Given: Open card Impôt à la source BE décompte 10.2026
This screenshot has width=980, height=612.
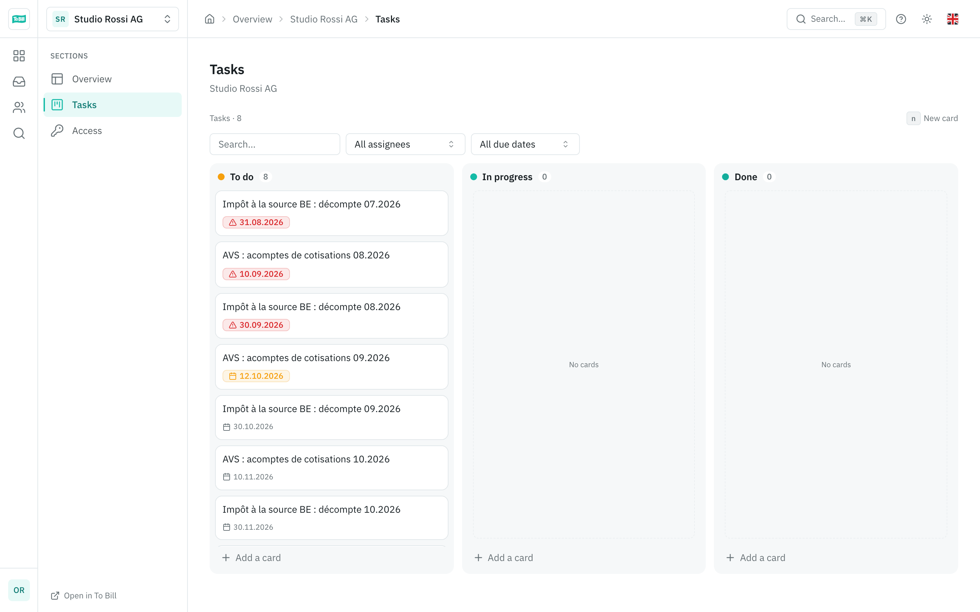Looking at the screenshot, I should [332, 518].
